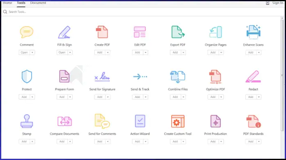The image size is (286, 160).
Task: Click Add button under Prepare Form
Action: pos(62,97)
